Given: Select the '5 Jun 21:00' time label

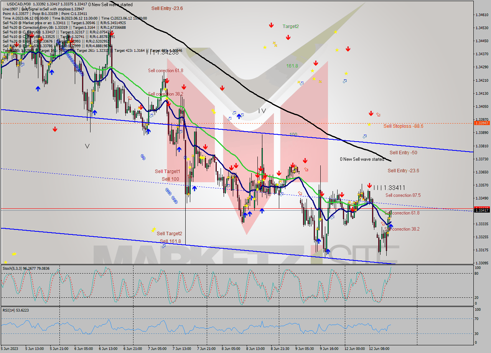Looking at the screenshot, I should [59, 349].
